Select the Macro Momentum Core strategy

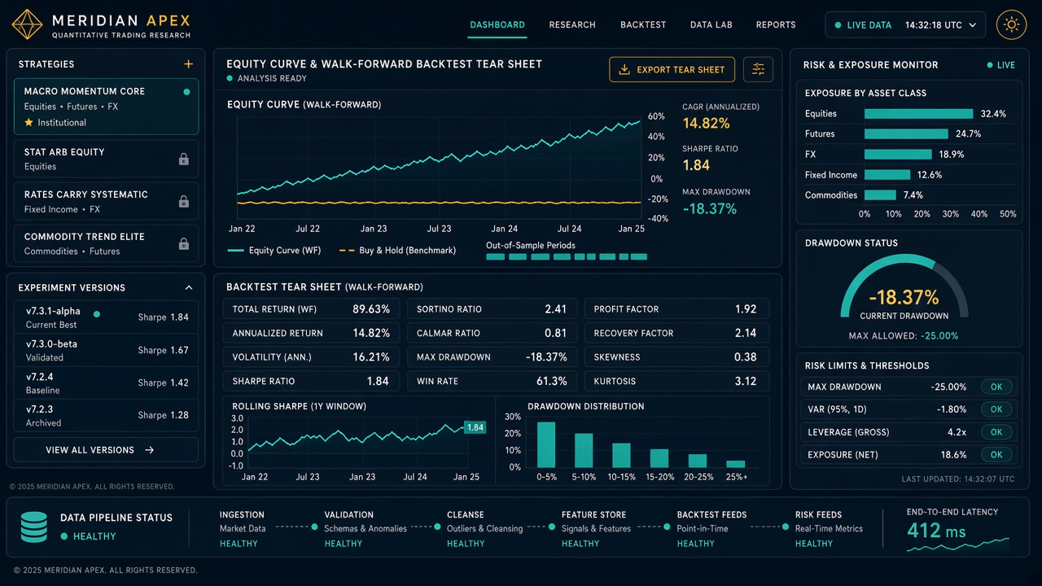(106, 107)
